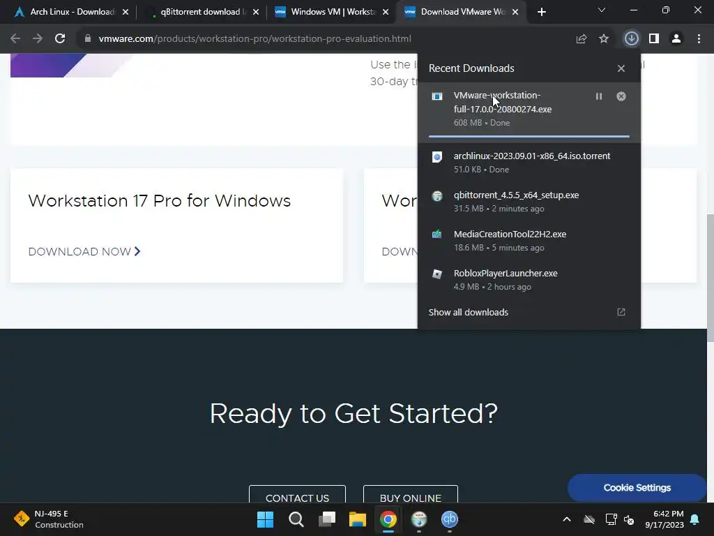The image size is (714, 536).
Task: Open the clock and date flyout
Action: [664, 519]
